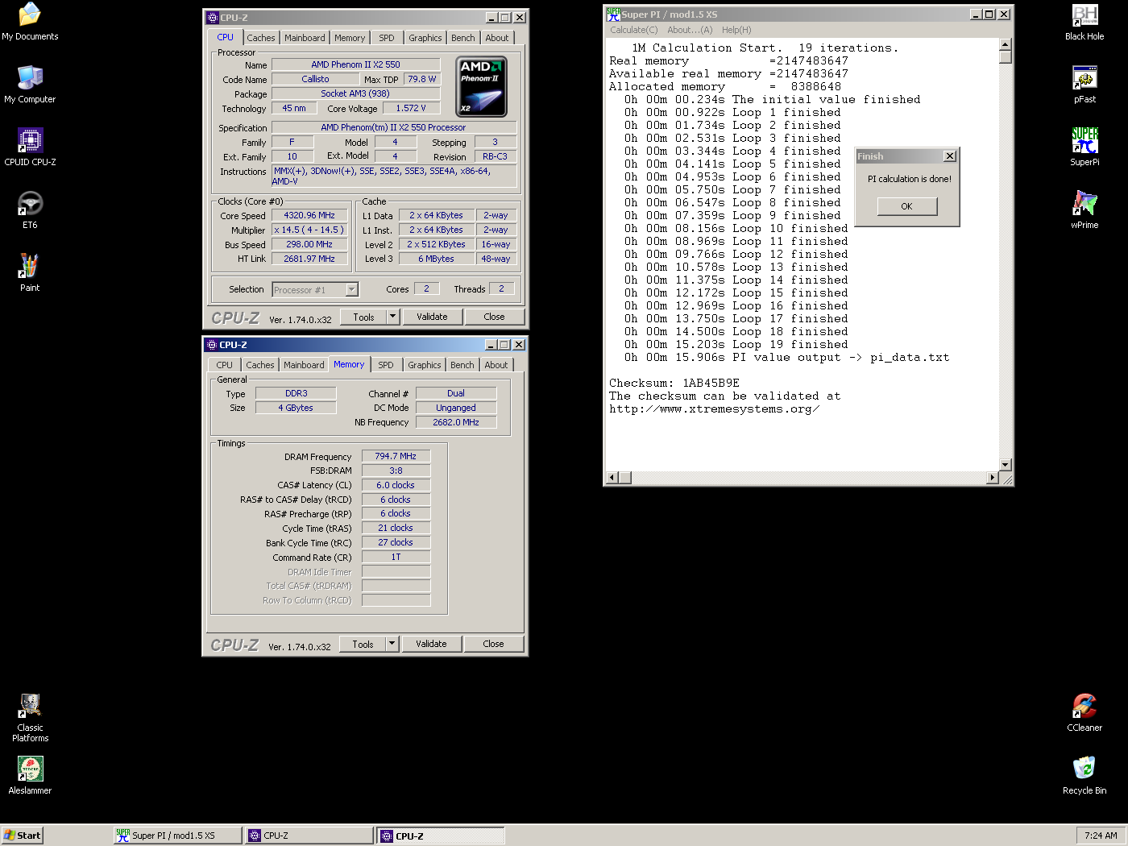Select the Aleslammer desktop shortcut
This screenshot has width=1128, height=846.
[x=30, y=776]
